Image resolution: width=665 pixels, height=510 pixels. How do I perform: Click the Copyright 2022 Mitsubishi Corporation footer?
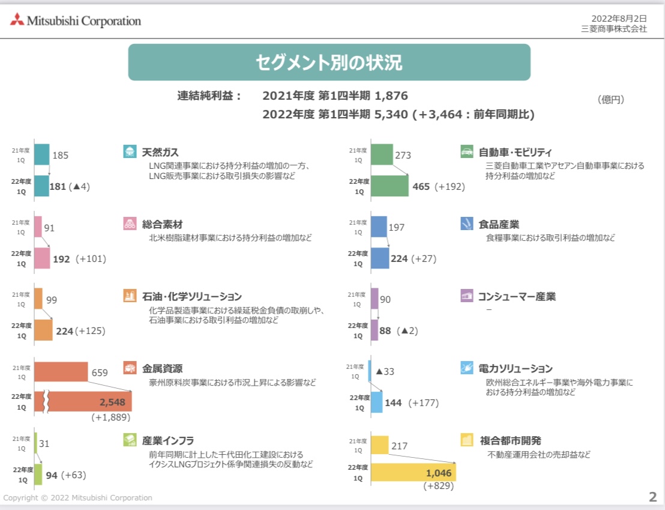77,497
